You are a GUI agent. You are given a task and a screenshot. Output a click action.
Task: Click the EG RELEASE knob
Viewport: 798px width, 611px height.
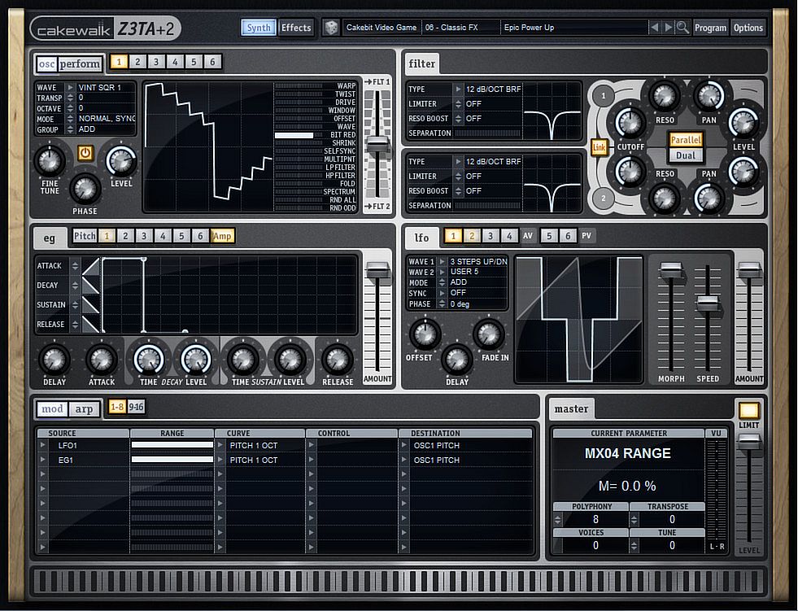point(337,360)
